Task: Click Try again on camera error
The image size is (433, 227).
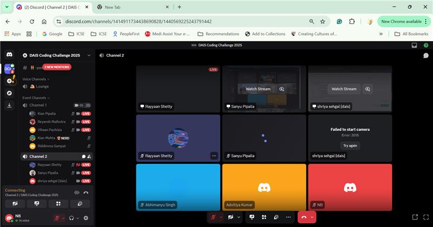Action: [x=350, y=145]
